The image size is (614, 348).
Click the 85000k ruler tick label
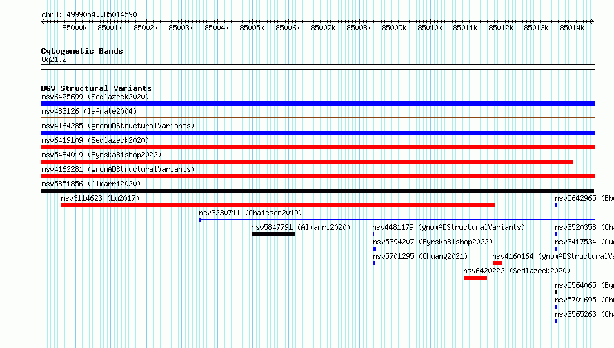coord(75,28)
